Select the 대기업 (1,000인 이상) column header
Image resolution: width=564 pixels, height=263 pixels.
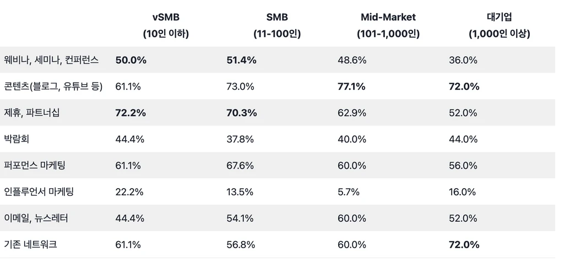(500, 25)
